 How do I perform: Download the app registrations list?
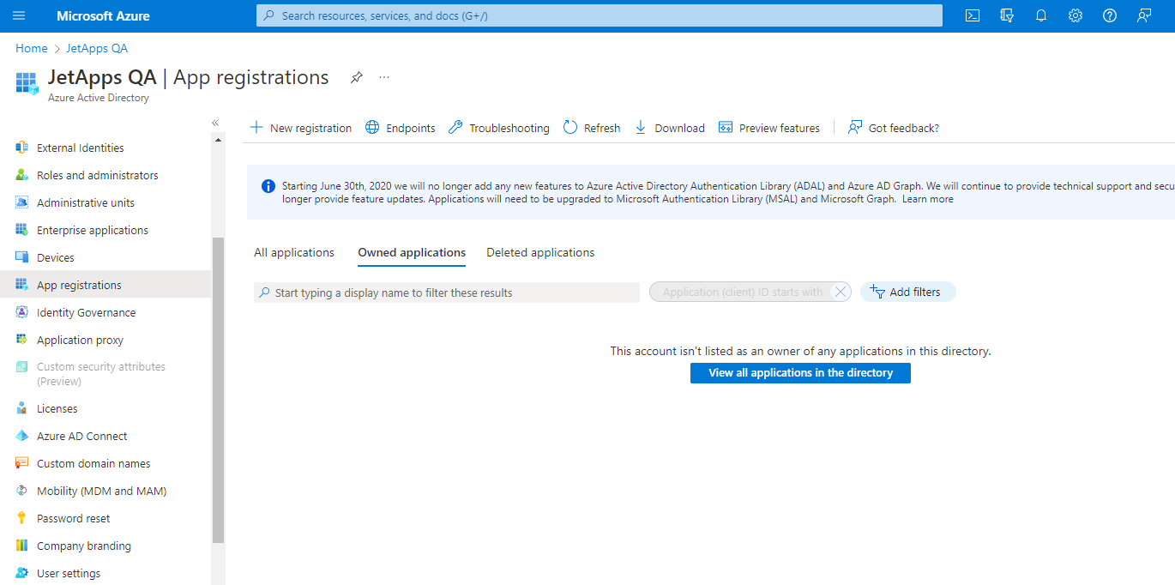click(670, 128)
